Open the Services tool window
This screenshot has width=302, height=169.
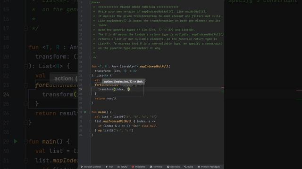(x=173, y=167)
